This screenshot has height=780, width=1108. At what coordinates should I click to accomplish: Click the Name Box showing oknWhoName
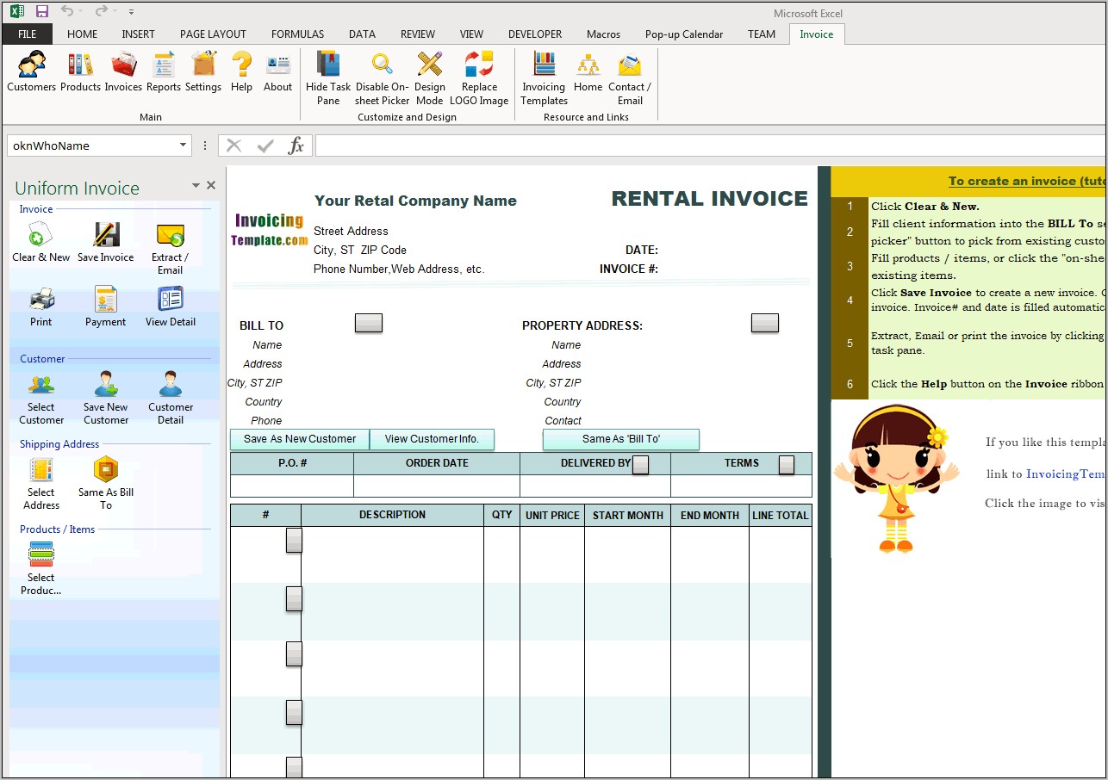coord(93,145)
